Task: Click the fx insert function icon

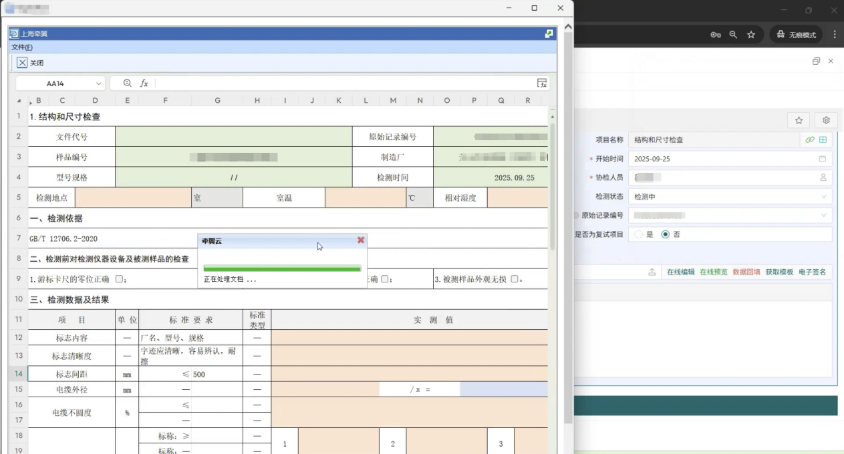Action: [144, 83]
